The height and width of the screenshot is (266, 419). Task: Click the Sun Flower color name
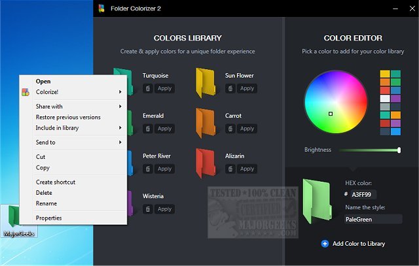[239, 76]
